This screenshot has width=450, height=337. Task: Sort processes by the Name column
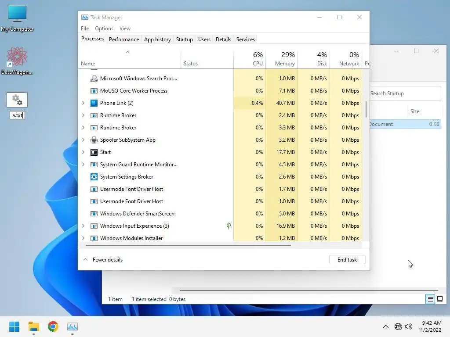click(130, 59)
